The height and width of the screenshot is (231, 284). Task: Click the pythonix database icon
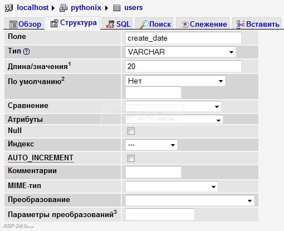point(63,8)
